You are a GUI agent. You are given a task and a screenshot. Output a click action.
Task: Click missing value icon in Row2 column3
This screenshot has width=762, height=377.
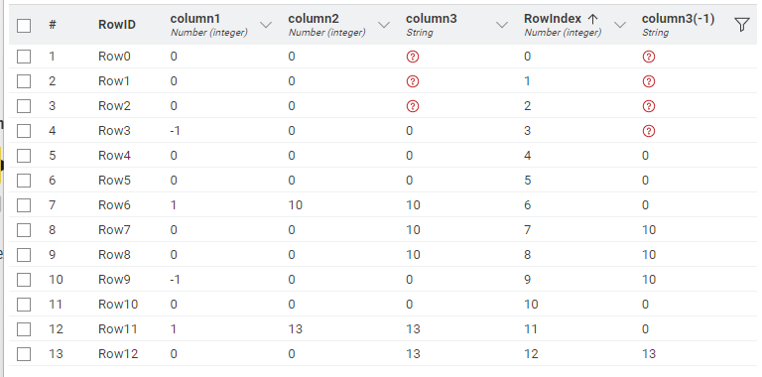413,106
